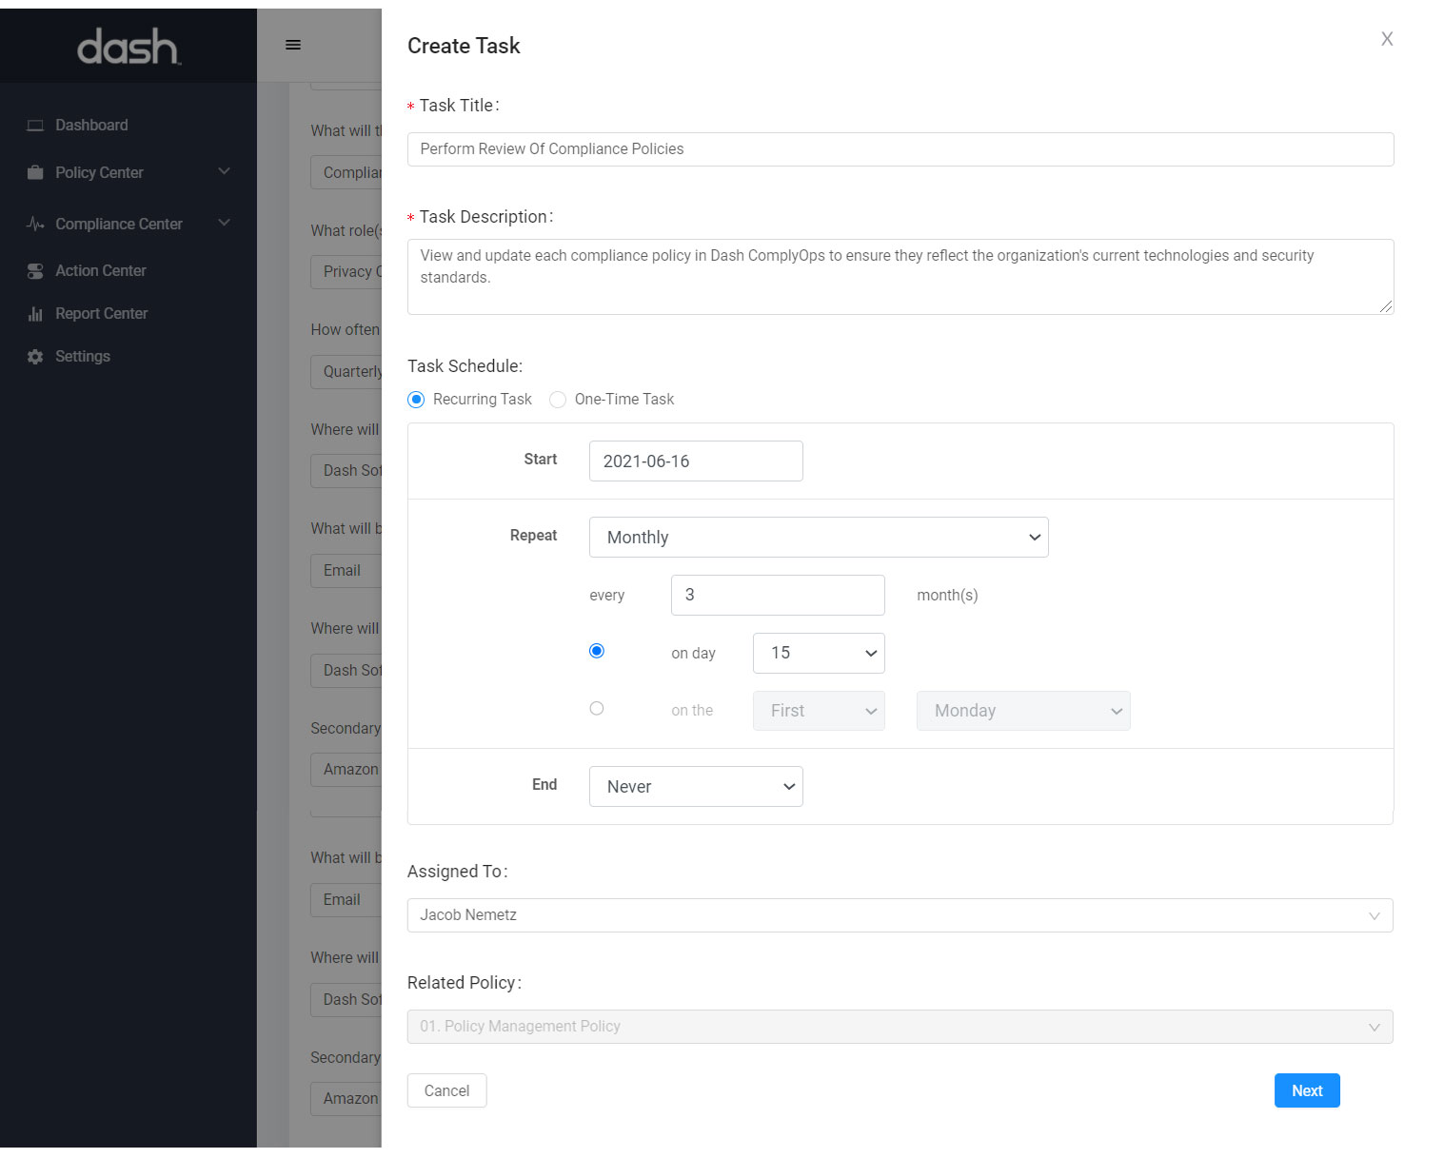Screen dimensions: 1444x1158
Task: Choose the One-Time Task option
Action: coord(558,400)
